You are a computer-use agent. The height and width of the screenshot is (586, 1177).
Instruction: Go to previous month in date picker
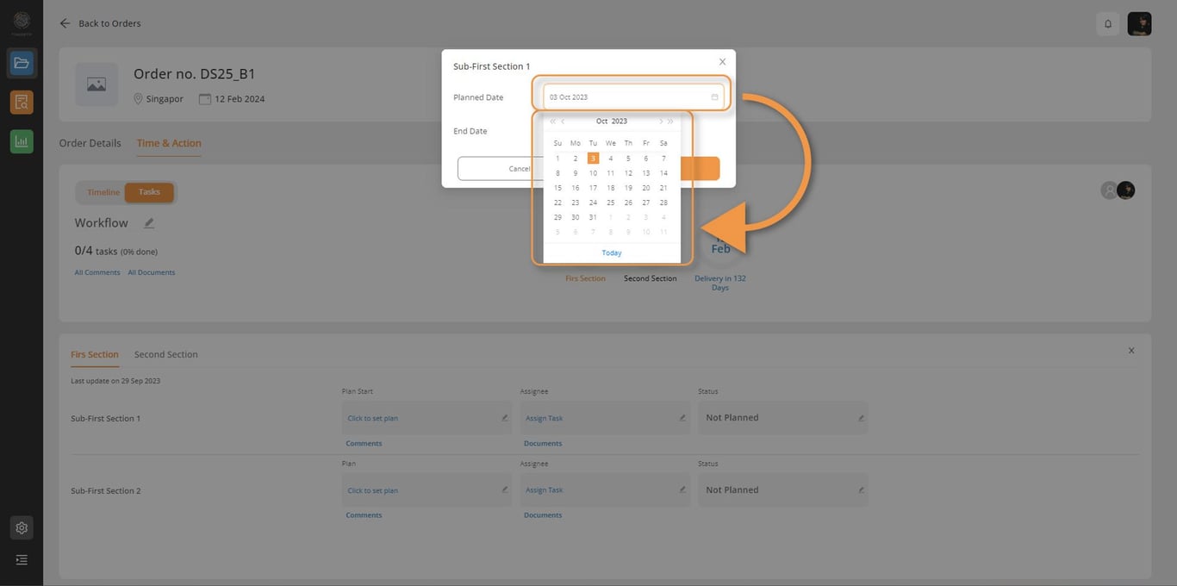pyautogui.click(x=563, y=122)
